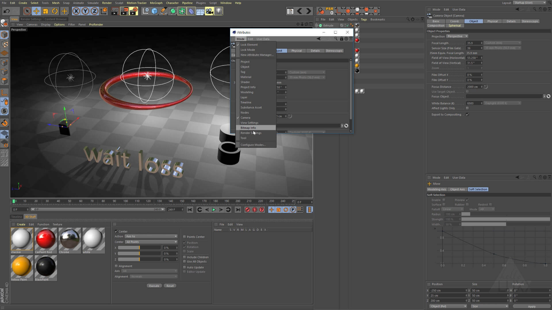Toggle the X axis lock icon

pyautogui.click(x=76, y=11)
